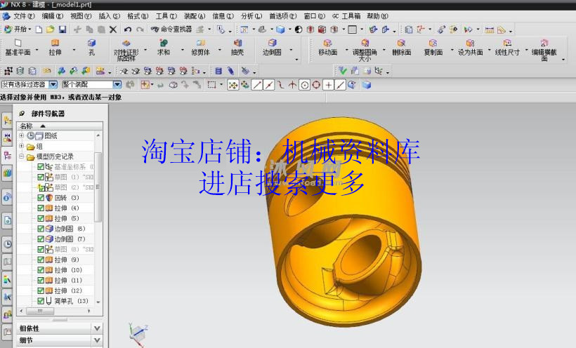Open dropdown arrow next to 拉伸

pos(74,50)
